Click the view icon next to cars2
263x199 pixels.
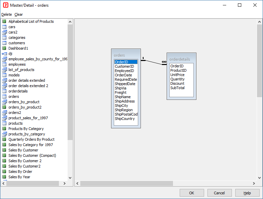4,32
